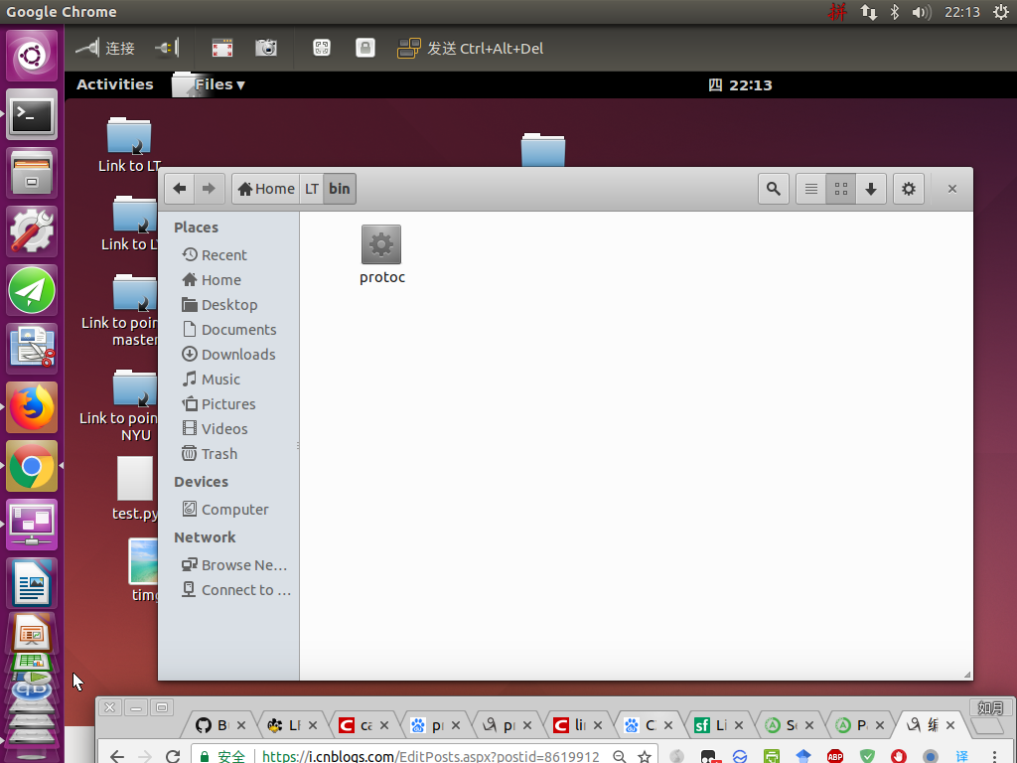Send Ctrl+Alt+Del to remote machine
The image size is (1017, 763).
coord(470,48)
